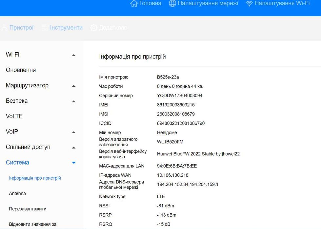The width and height of the screenshot is (321, 229).
Task: Open Оновлення sidebar item
Action: coord(21,70)
